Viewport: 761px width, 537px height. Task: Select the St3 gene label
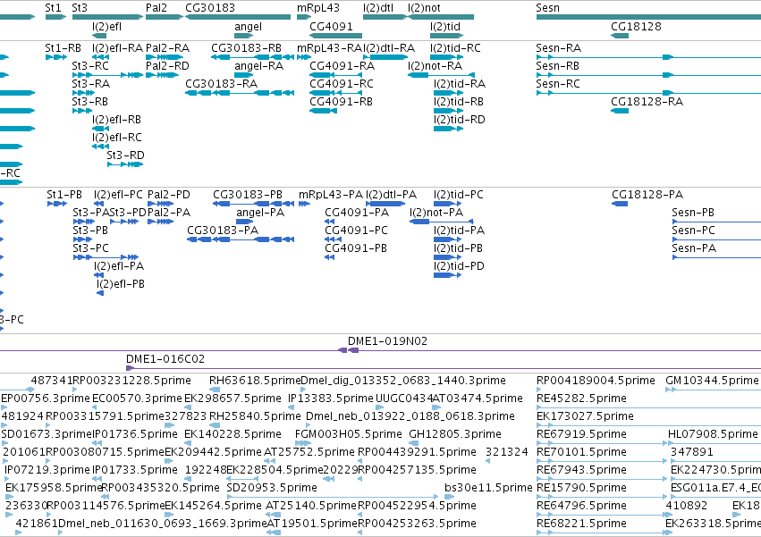pyautogui.click(x=79, y=8)
